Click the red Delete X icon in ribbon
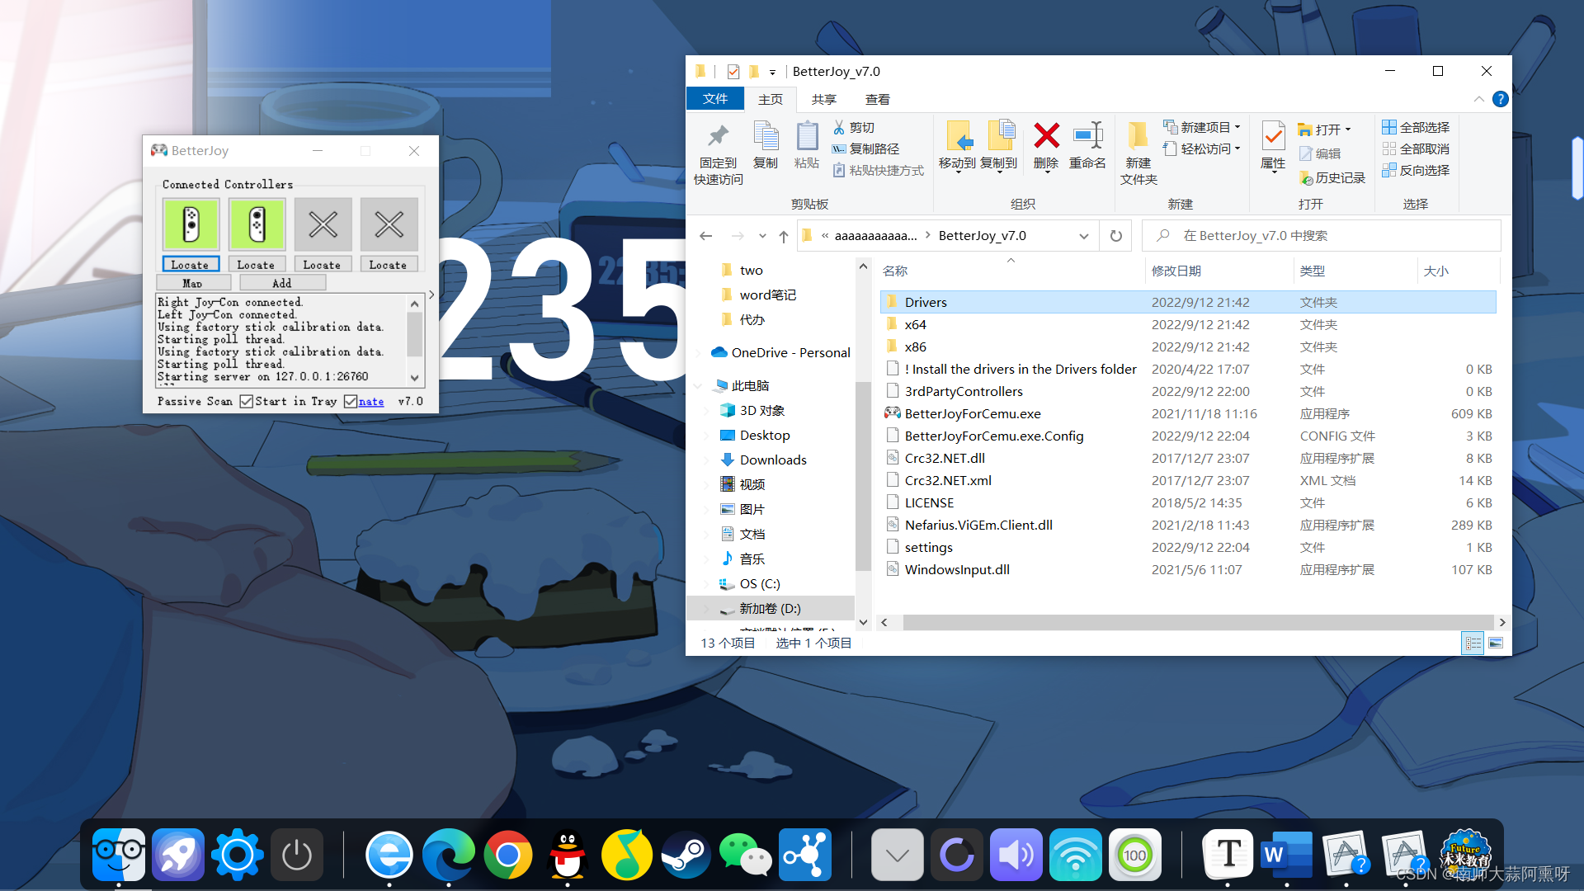 click(1046, 136)
